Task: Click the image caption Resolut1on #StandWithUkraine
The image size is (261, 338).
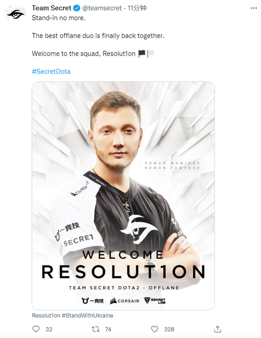Action: point(73,315)
